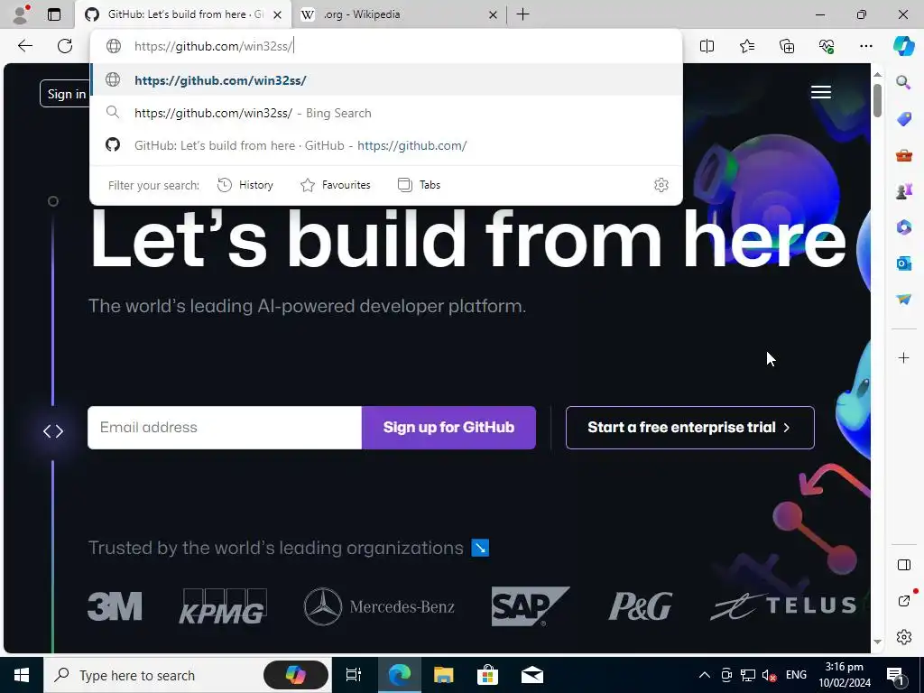Select the https://github.com/win32ss/ suggestion
The image size is (924, 693).
386,79
